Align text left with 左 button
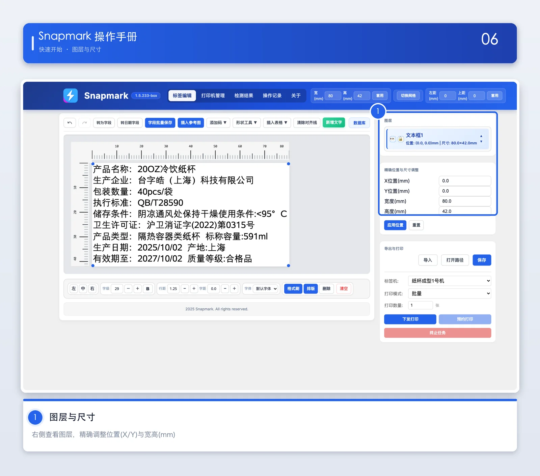The height and width of the screenshot is (476, 540). click(x=74, y=289)
